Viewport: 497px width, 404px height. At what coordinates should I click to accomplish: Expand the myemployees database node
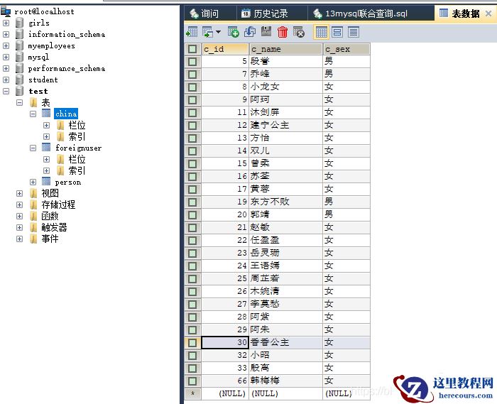tap(6, 45)
